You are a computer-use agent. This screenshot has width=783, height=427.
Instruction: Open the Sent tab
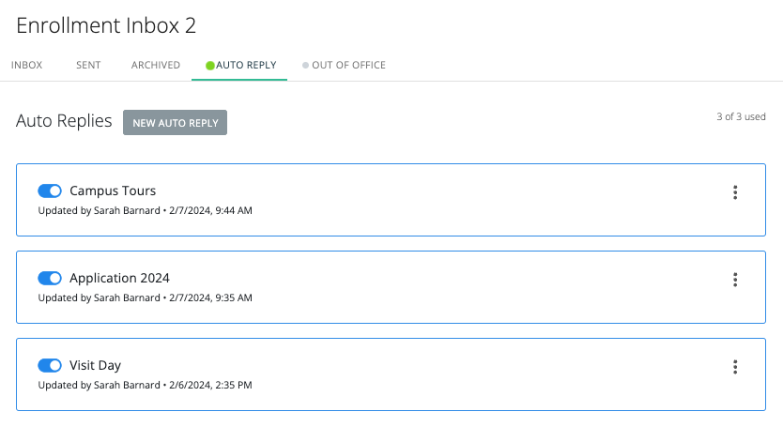[x=88, y=66]
